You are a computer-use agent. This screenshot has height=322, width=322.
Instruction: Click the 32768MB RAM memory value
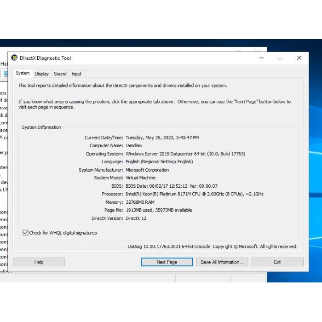[x=140, y=202]
